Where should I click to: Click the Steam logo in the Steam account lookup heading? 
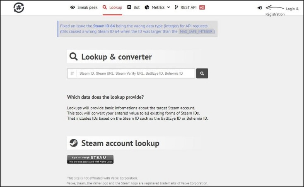coord(73,143)
